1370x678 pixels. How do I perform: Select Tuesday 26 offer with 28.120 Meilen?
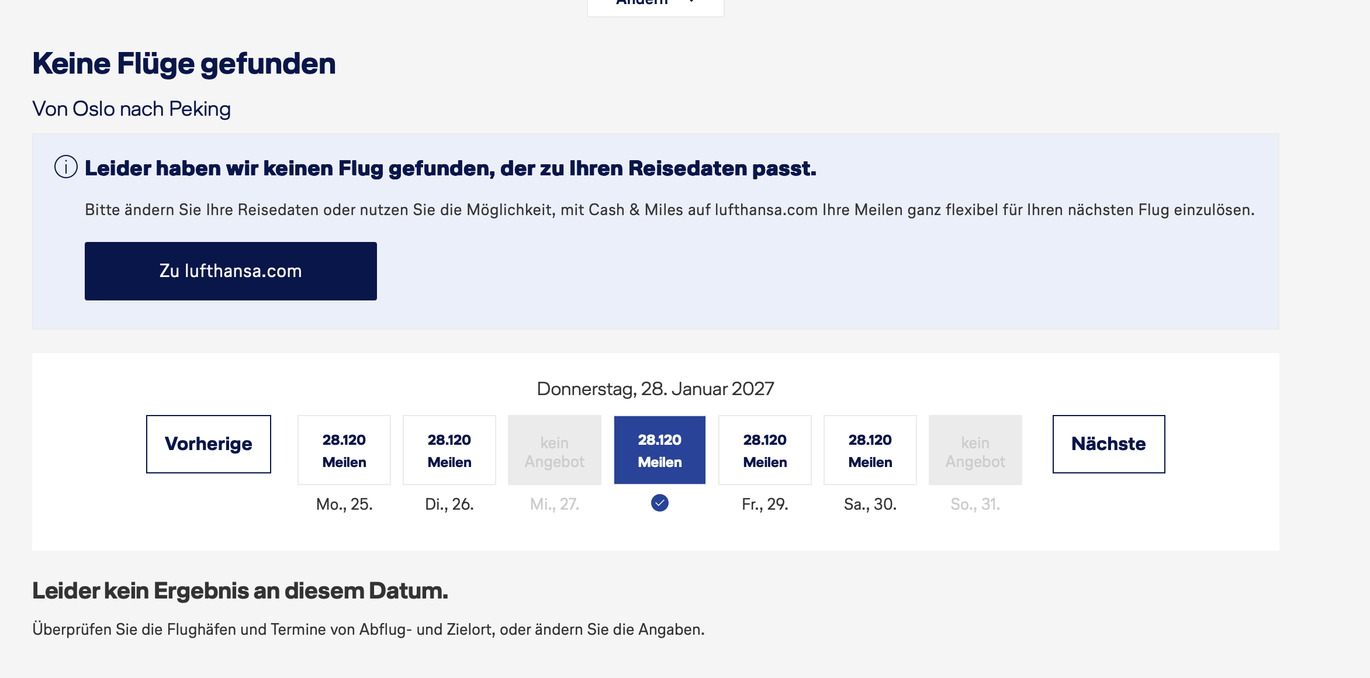pyautogui.click(x=449, y=450)
